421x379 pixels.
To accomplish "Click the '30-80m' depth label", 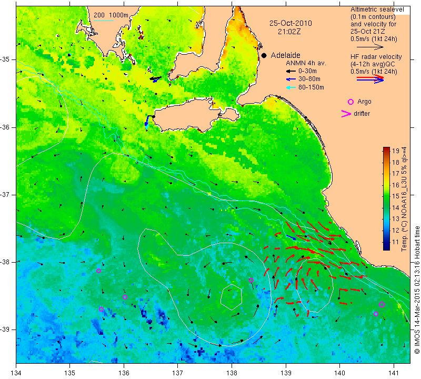I will click(x=309, y=79).
